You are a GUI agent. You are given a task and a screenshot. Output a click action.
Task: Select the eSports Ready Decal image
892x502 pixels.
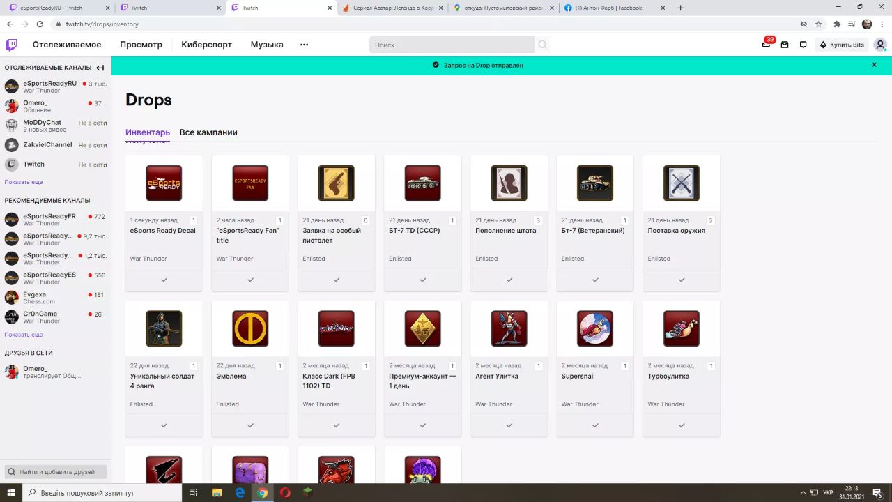click(164, 183)
